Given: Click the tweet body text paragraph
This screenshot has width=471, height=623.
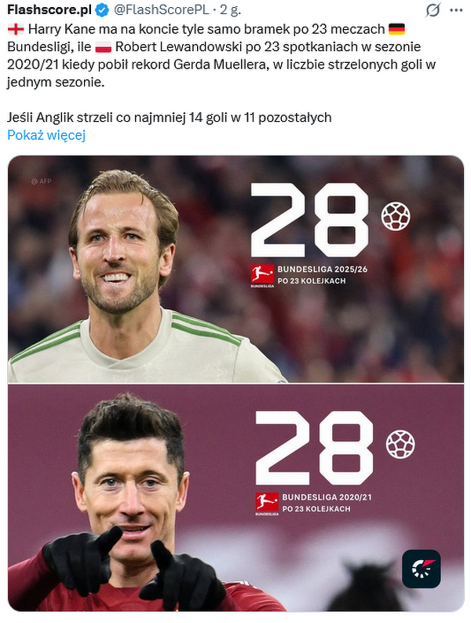Looking at the screenshot, I should [x=221, y=73].
